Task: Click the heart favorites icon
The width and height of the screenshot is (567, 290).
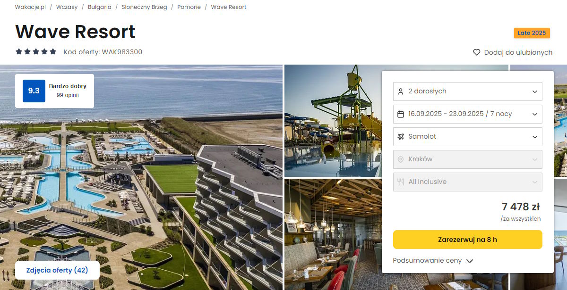Action: point(477,52)
